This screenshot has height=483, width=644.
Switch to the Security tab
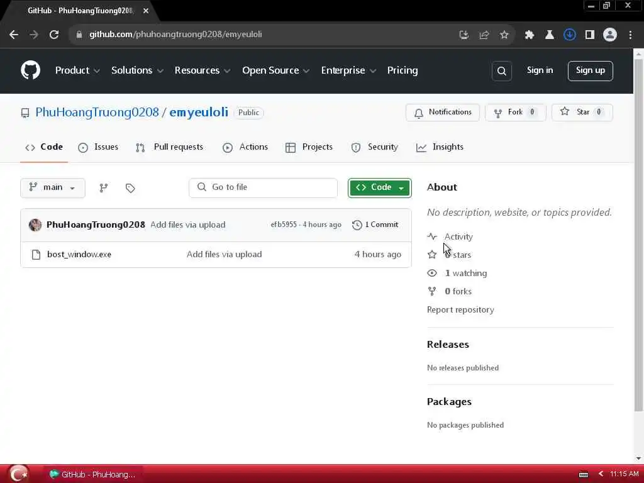(x=375, y=147)
